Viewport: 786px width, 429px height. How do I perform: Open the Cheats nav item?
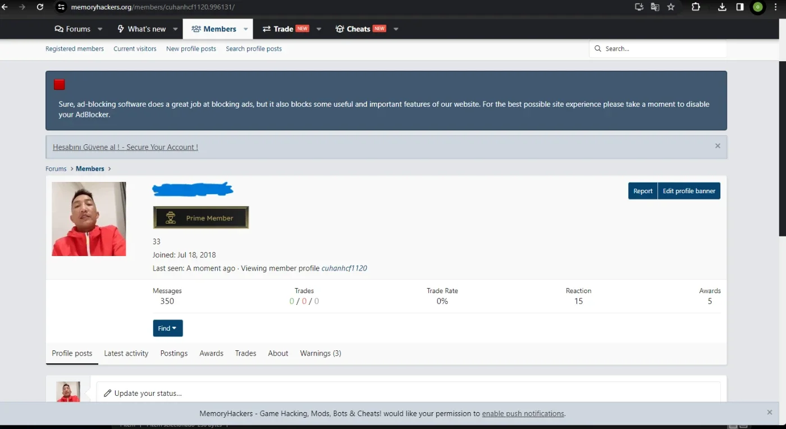pos(360,29)
